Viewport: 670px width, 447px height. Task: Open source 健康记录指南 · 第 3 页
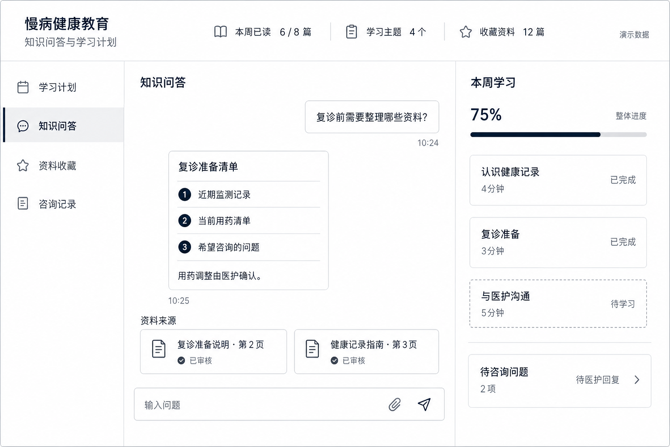click(x=366, y=351)
